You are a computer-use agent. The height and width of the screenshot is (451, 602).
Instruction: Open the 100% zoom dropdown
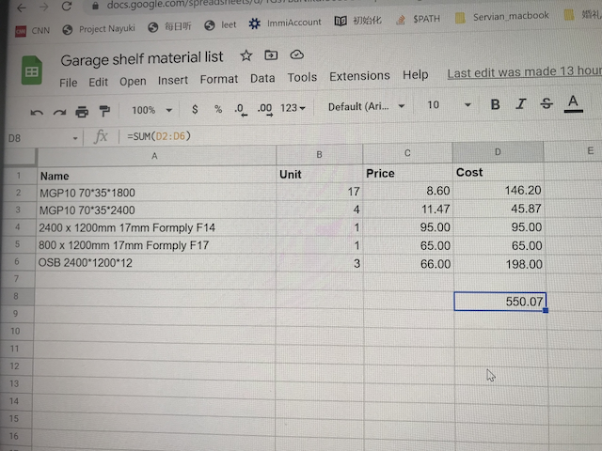pyautogui.click(x=150, y=110)
